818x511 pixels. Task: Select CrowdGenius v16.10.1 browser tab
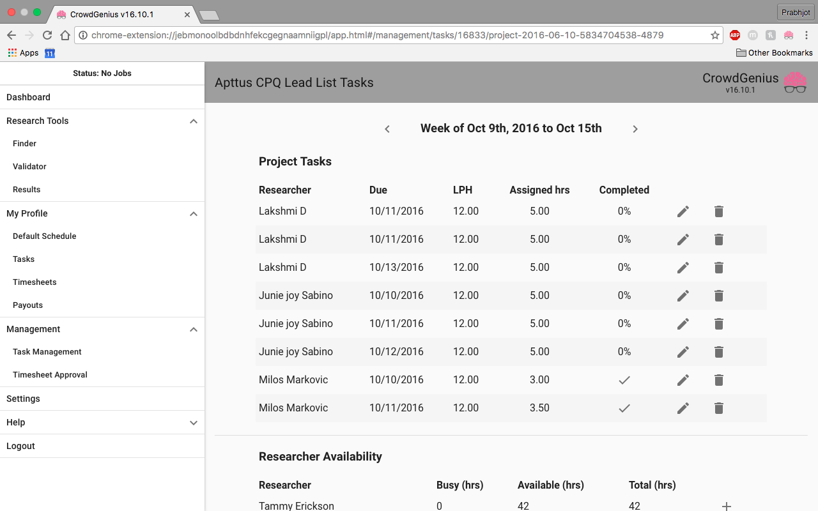pyautogui.click(x=123, y=13)
